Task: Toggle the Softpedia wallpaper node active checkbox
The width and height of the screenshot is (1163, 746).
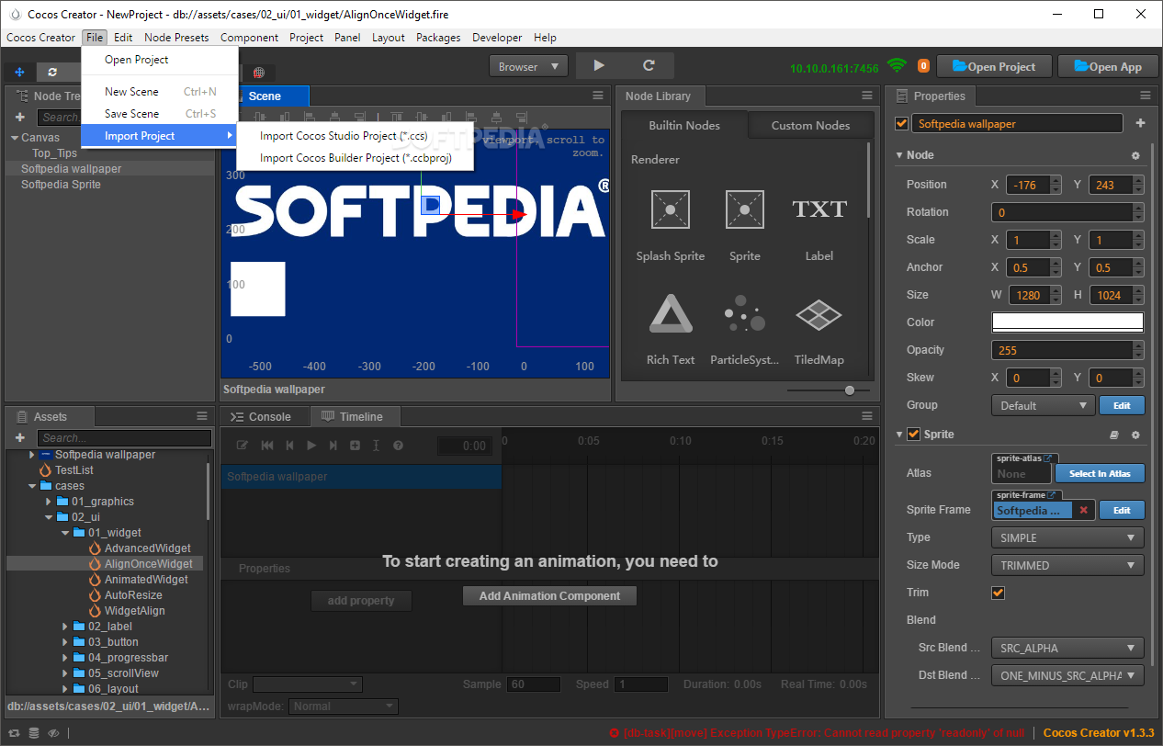Action: coord(901,123)
